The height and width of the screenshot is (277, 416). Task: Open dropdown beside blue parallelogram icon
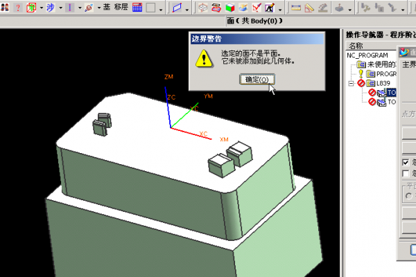click(x=187, y=10)
